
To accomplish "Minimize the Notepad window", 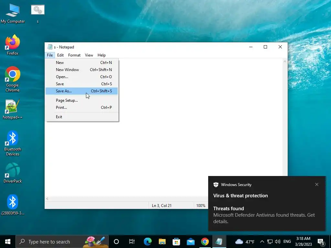I will (251, 47).
